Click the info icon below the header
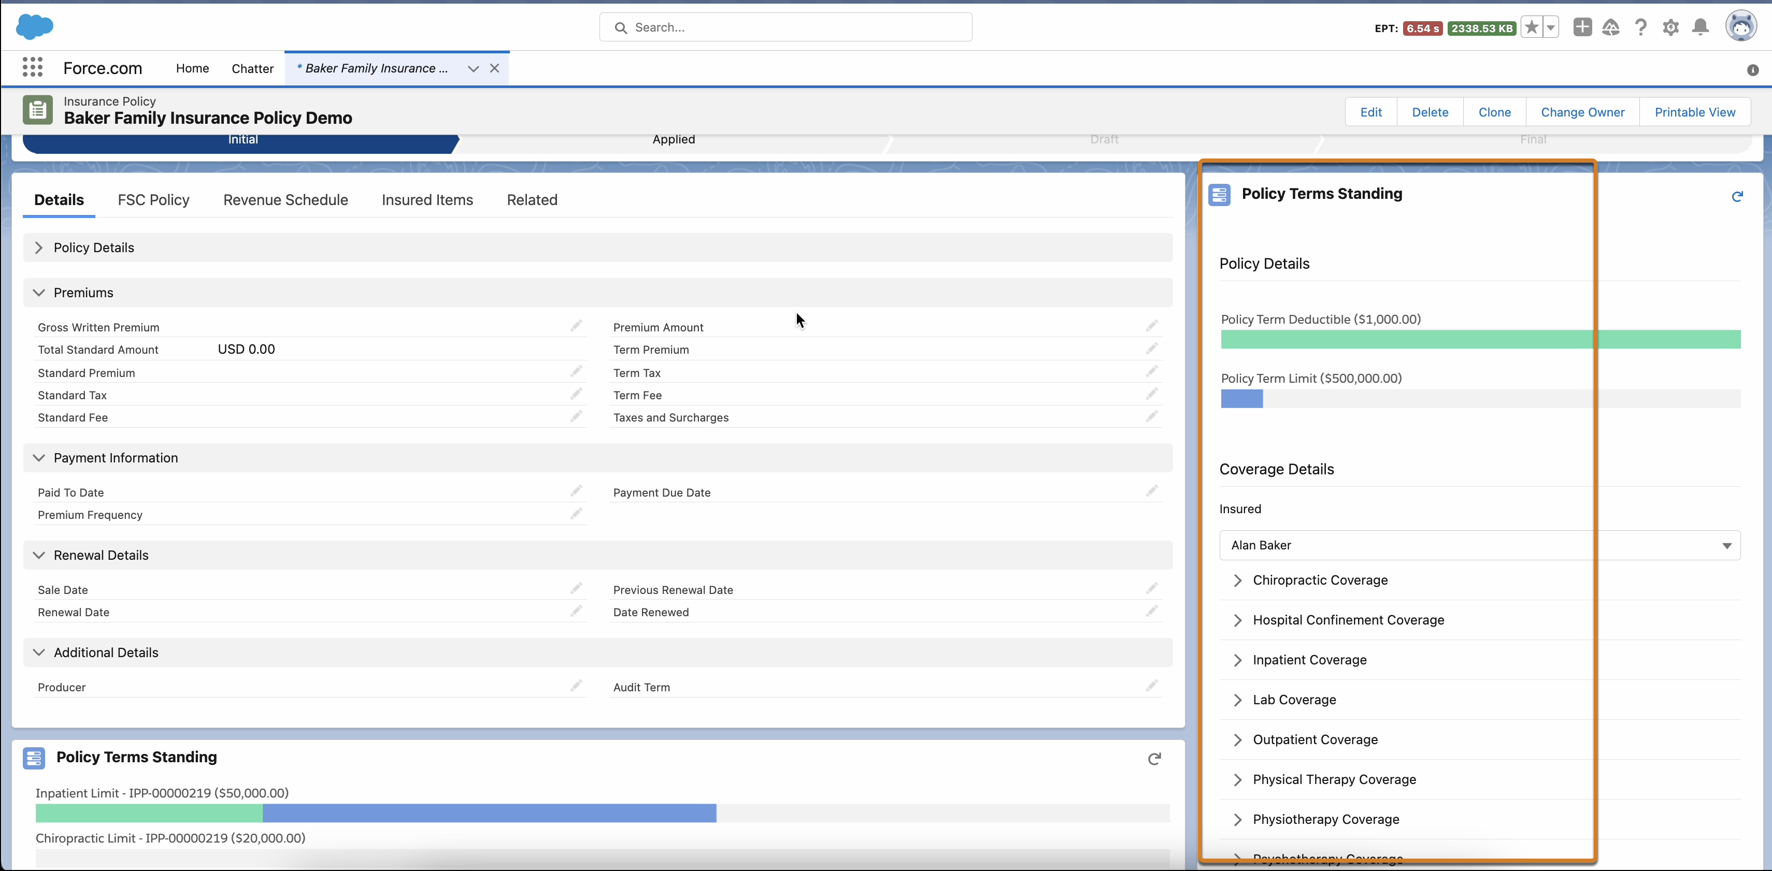The image size is (1772, 871). click(1752, 70)
